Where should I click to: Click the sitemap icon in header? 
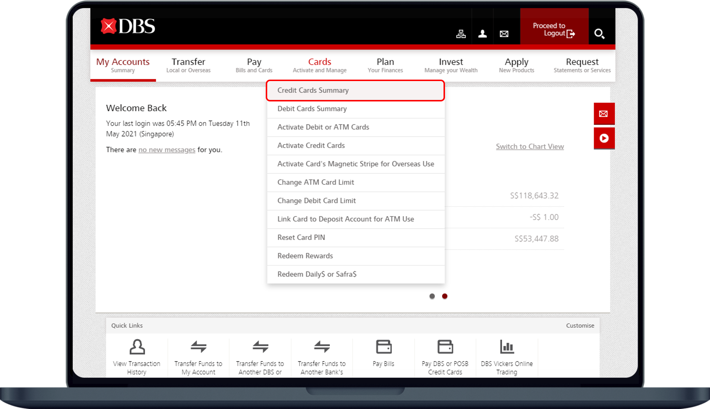tap(461, 34)
